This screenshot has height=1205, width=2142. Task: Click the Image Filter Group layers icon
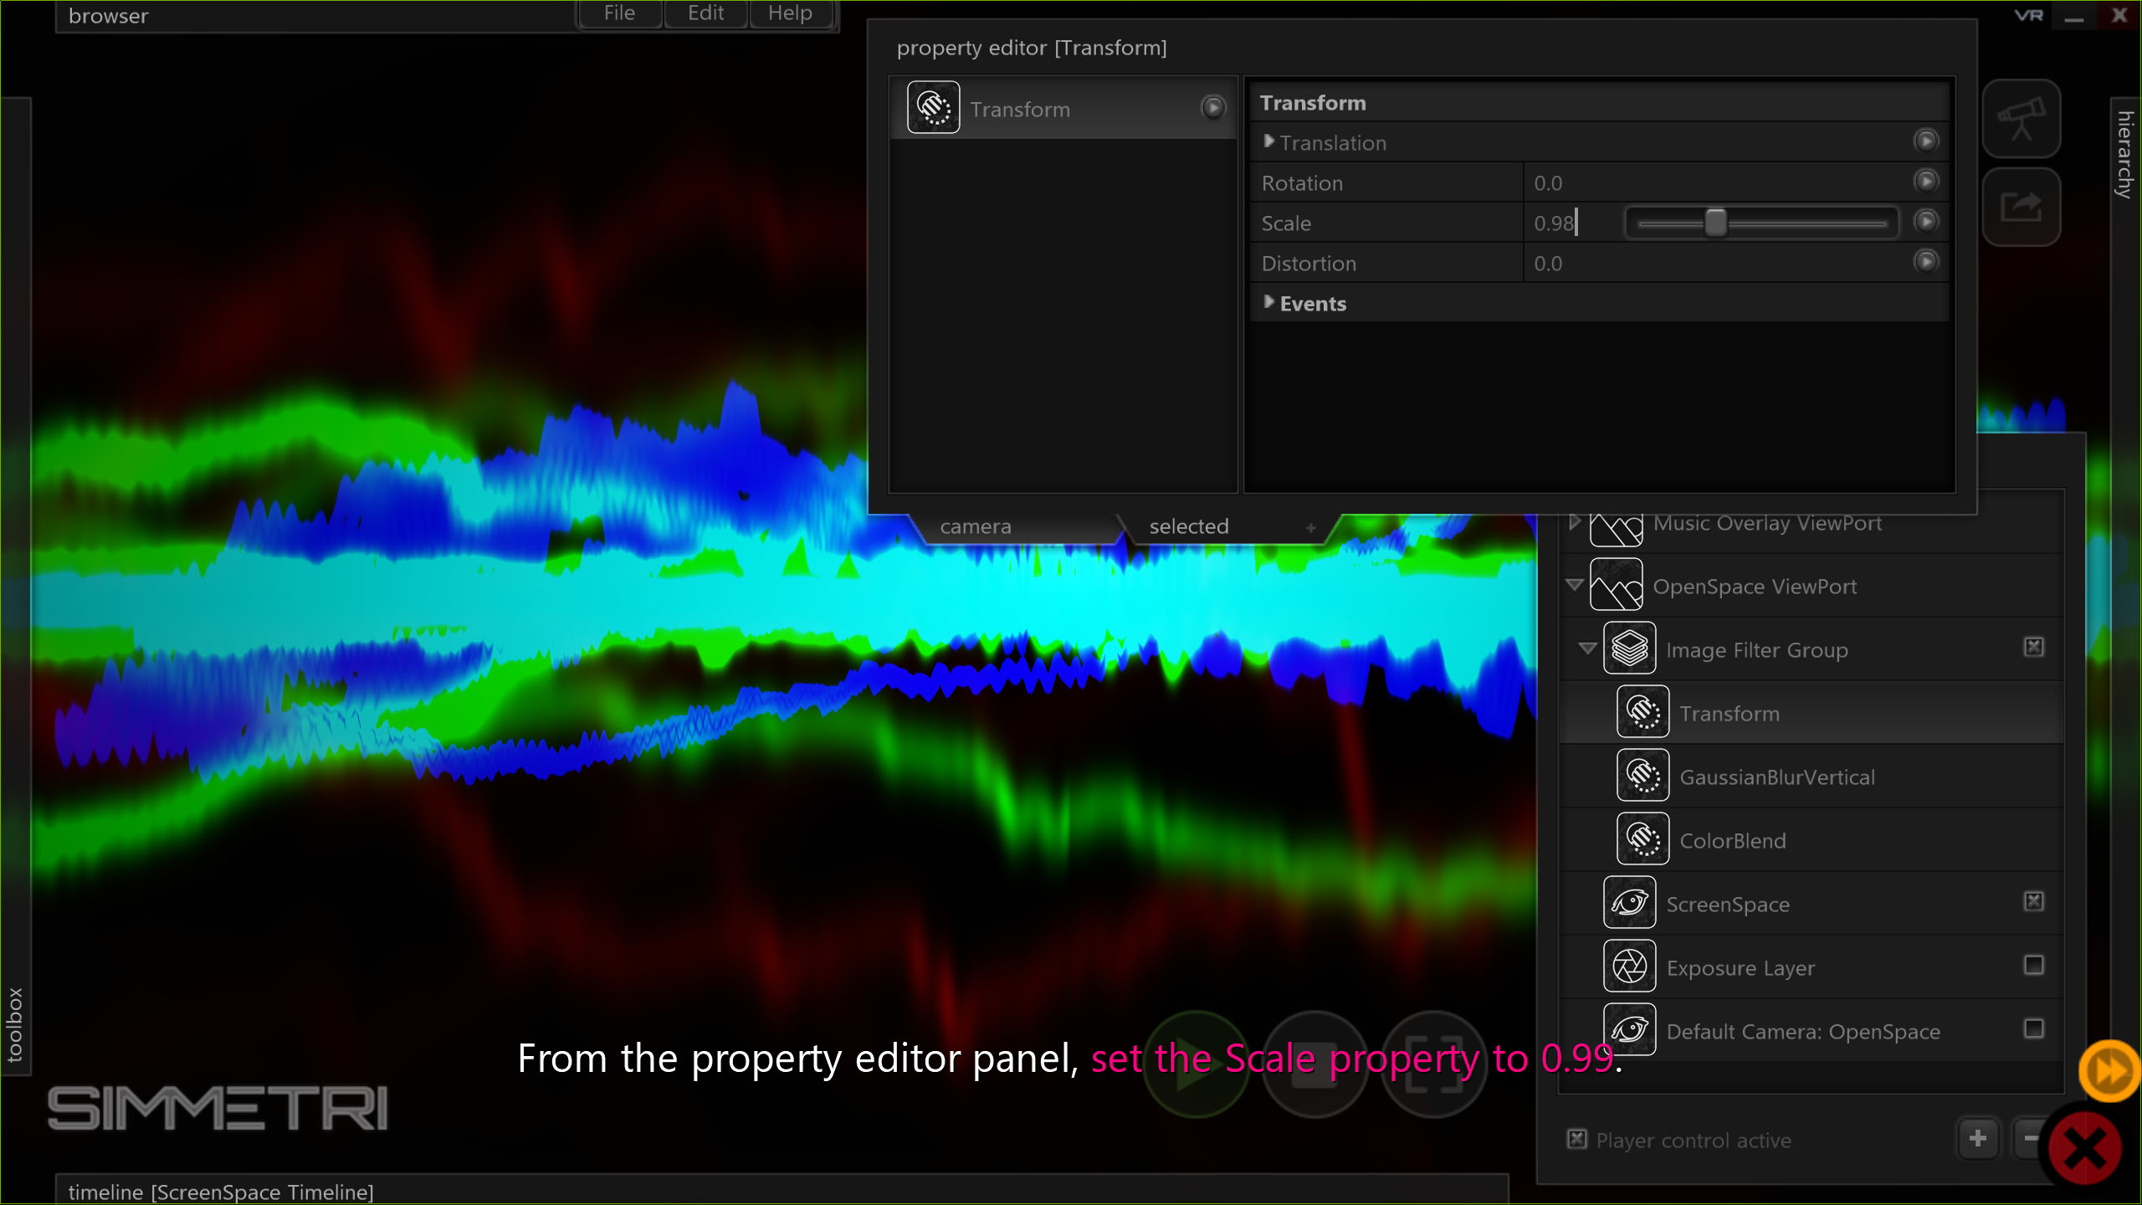click(1628, 648)
